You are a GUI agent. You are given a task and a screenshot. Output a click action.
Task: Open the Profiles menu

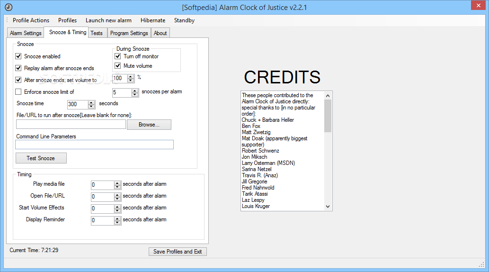[x=67, y=20]
